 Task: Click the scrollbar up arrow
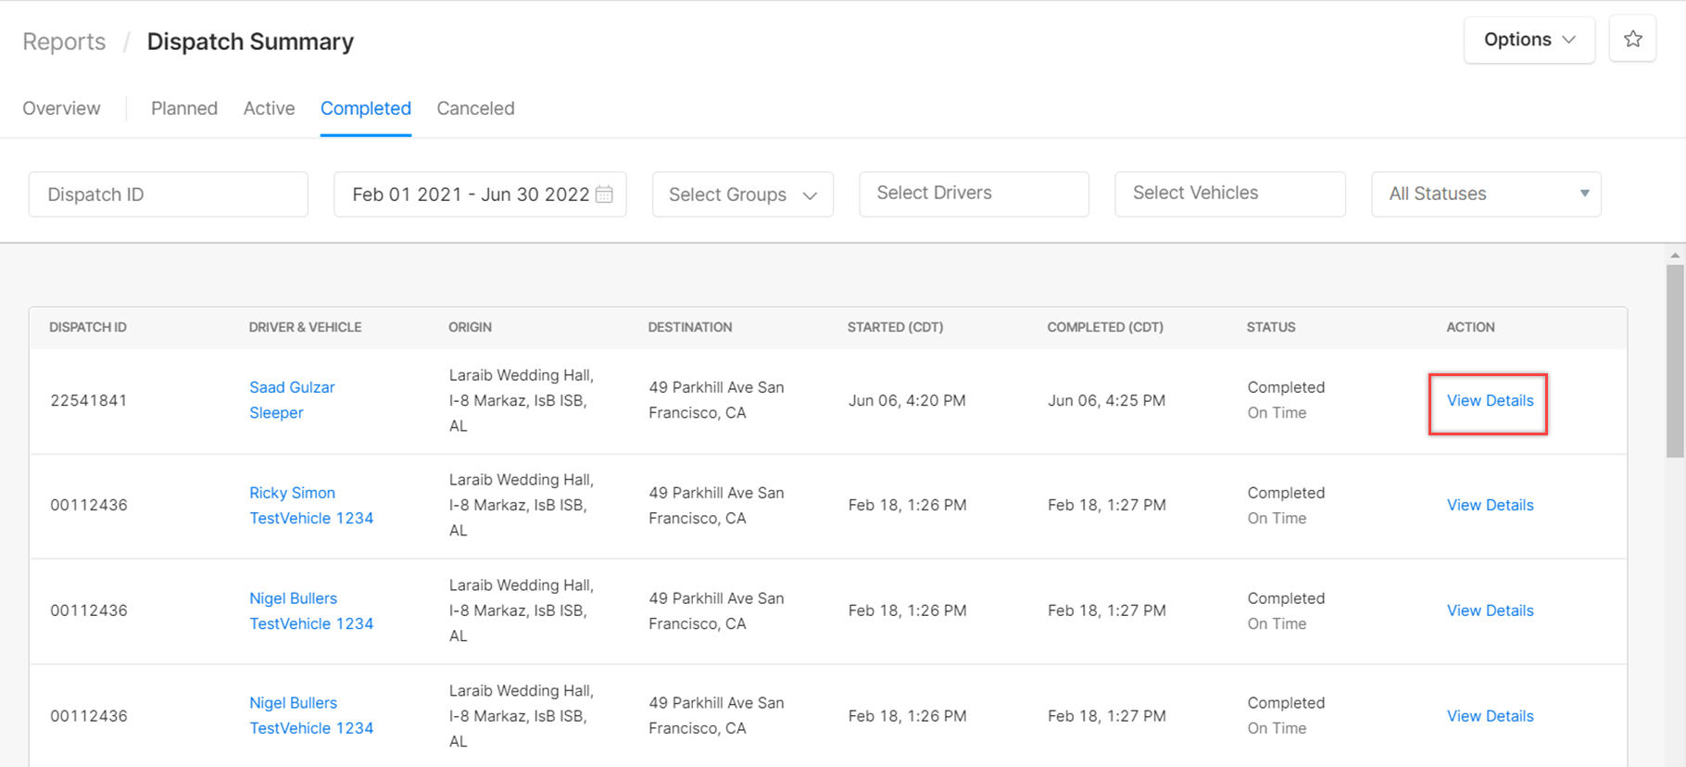click(x=1675, y=255)
